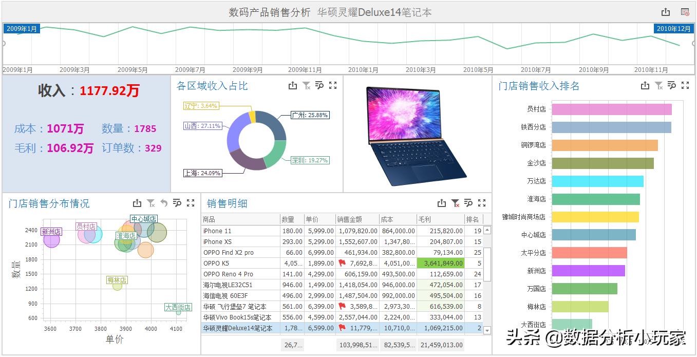The image size is (697, 357).
Task: Click the 2010年12月 timeline end marker
Action: pyautogui.click(x=673, y=29)
